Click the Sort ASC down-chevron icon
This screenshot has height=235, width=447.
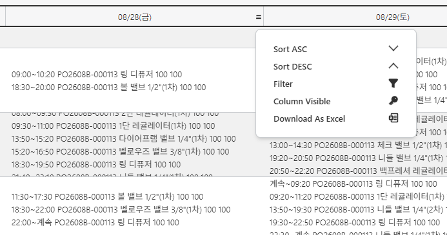tap(393, 48)
